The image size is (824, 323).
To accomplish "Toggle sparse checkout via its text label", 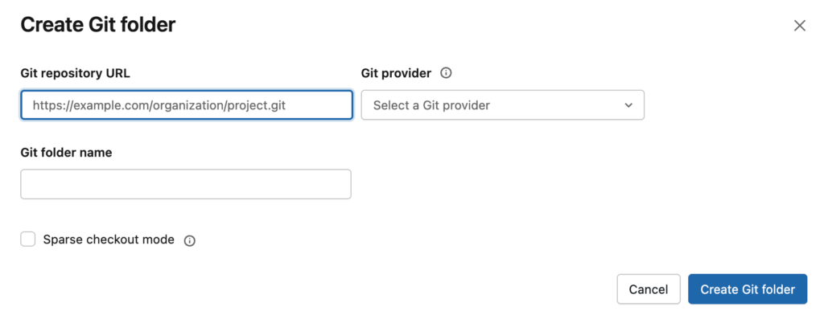I will (109, 239).
